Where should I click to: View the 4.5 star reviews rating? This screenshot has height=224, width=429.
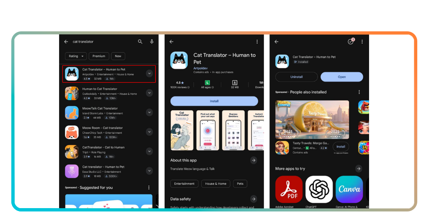click(x=180, y=84)
